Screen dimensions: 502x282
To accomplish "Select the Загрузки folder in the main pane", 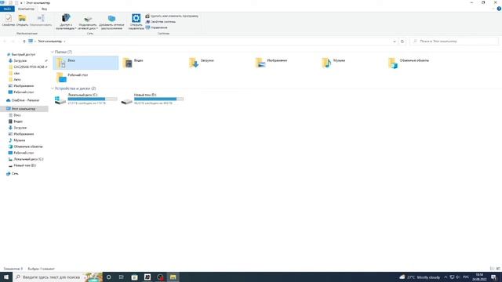I will pos(219,63).
